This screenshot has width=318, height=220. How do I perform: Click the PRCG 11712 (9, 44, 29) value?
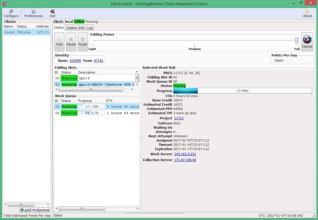coord(187,73)
